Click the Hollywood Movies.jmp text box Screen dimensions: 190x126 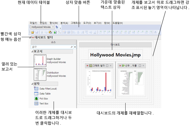click(x=115, y=55)
